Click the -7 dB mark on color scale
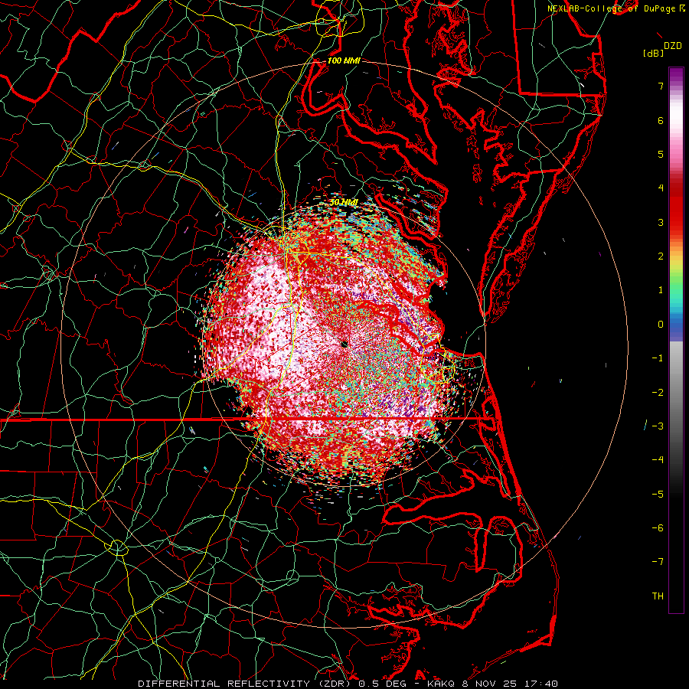Viewport: 689px width, 689px height. tap(658, 562)
